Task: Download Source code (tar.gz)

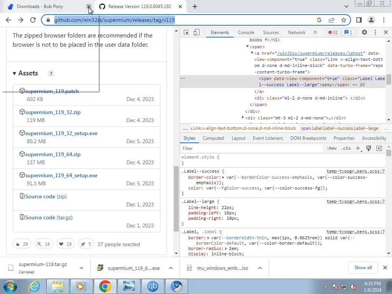Action: point(49,217)
